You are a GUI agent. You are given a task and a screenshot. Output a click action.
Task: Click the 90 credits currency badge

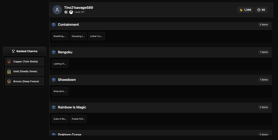click(x=261, y=10)
